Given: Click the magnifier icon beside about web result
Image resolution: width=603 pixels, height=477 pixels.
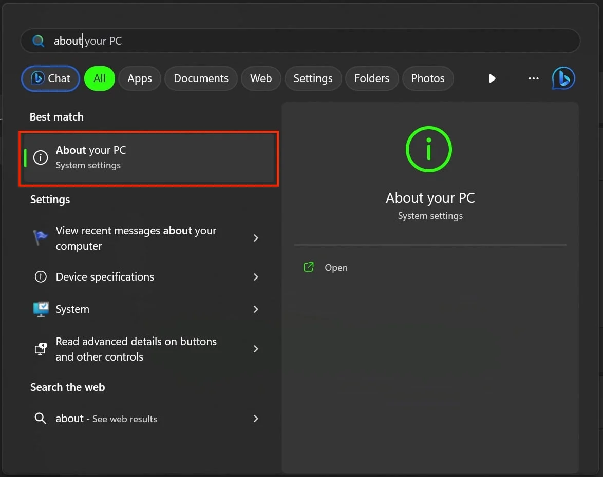Looking at the screenshot, I should pos(41,419).
